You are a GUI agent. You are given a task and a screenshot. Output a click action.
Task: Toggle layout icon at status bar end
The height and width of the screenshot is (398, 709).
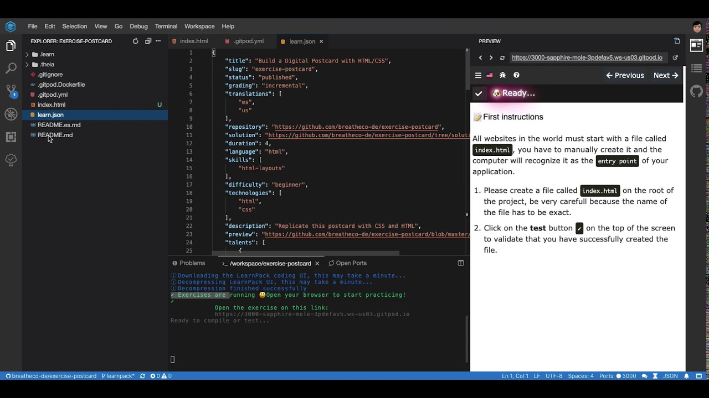[x=700, y=376]
